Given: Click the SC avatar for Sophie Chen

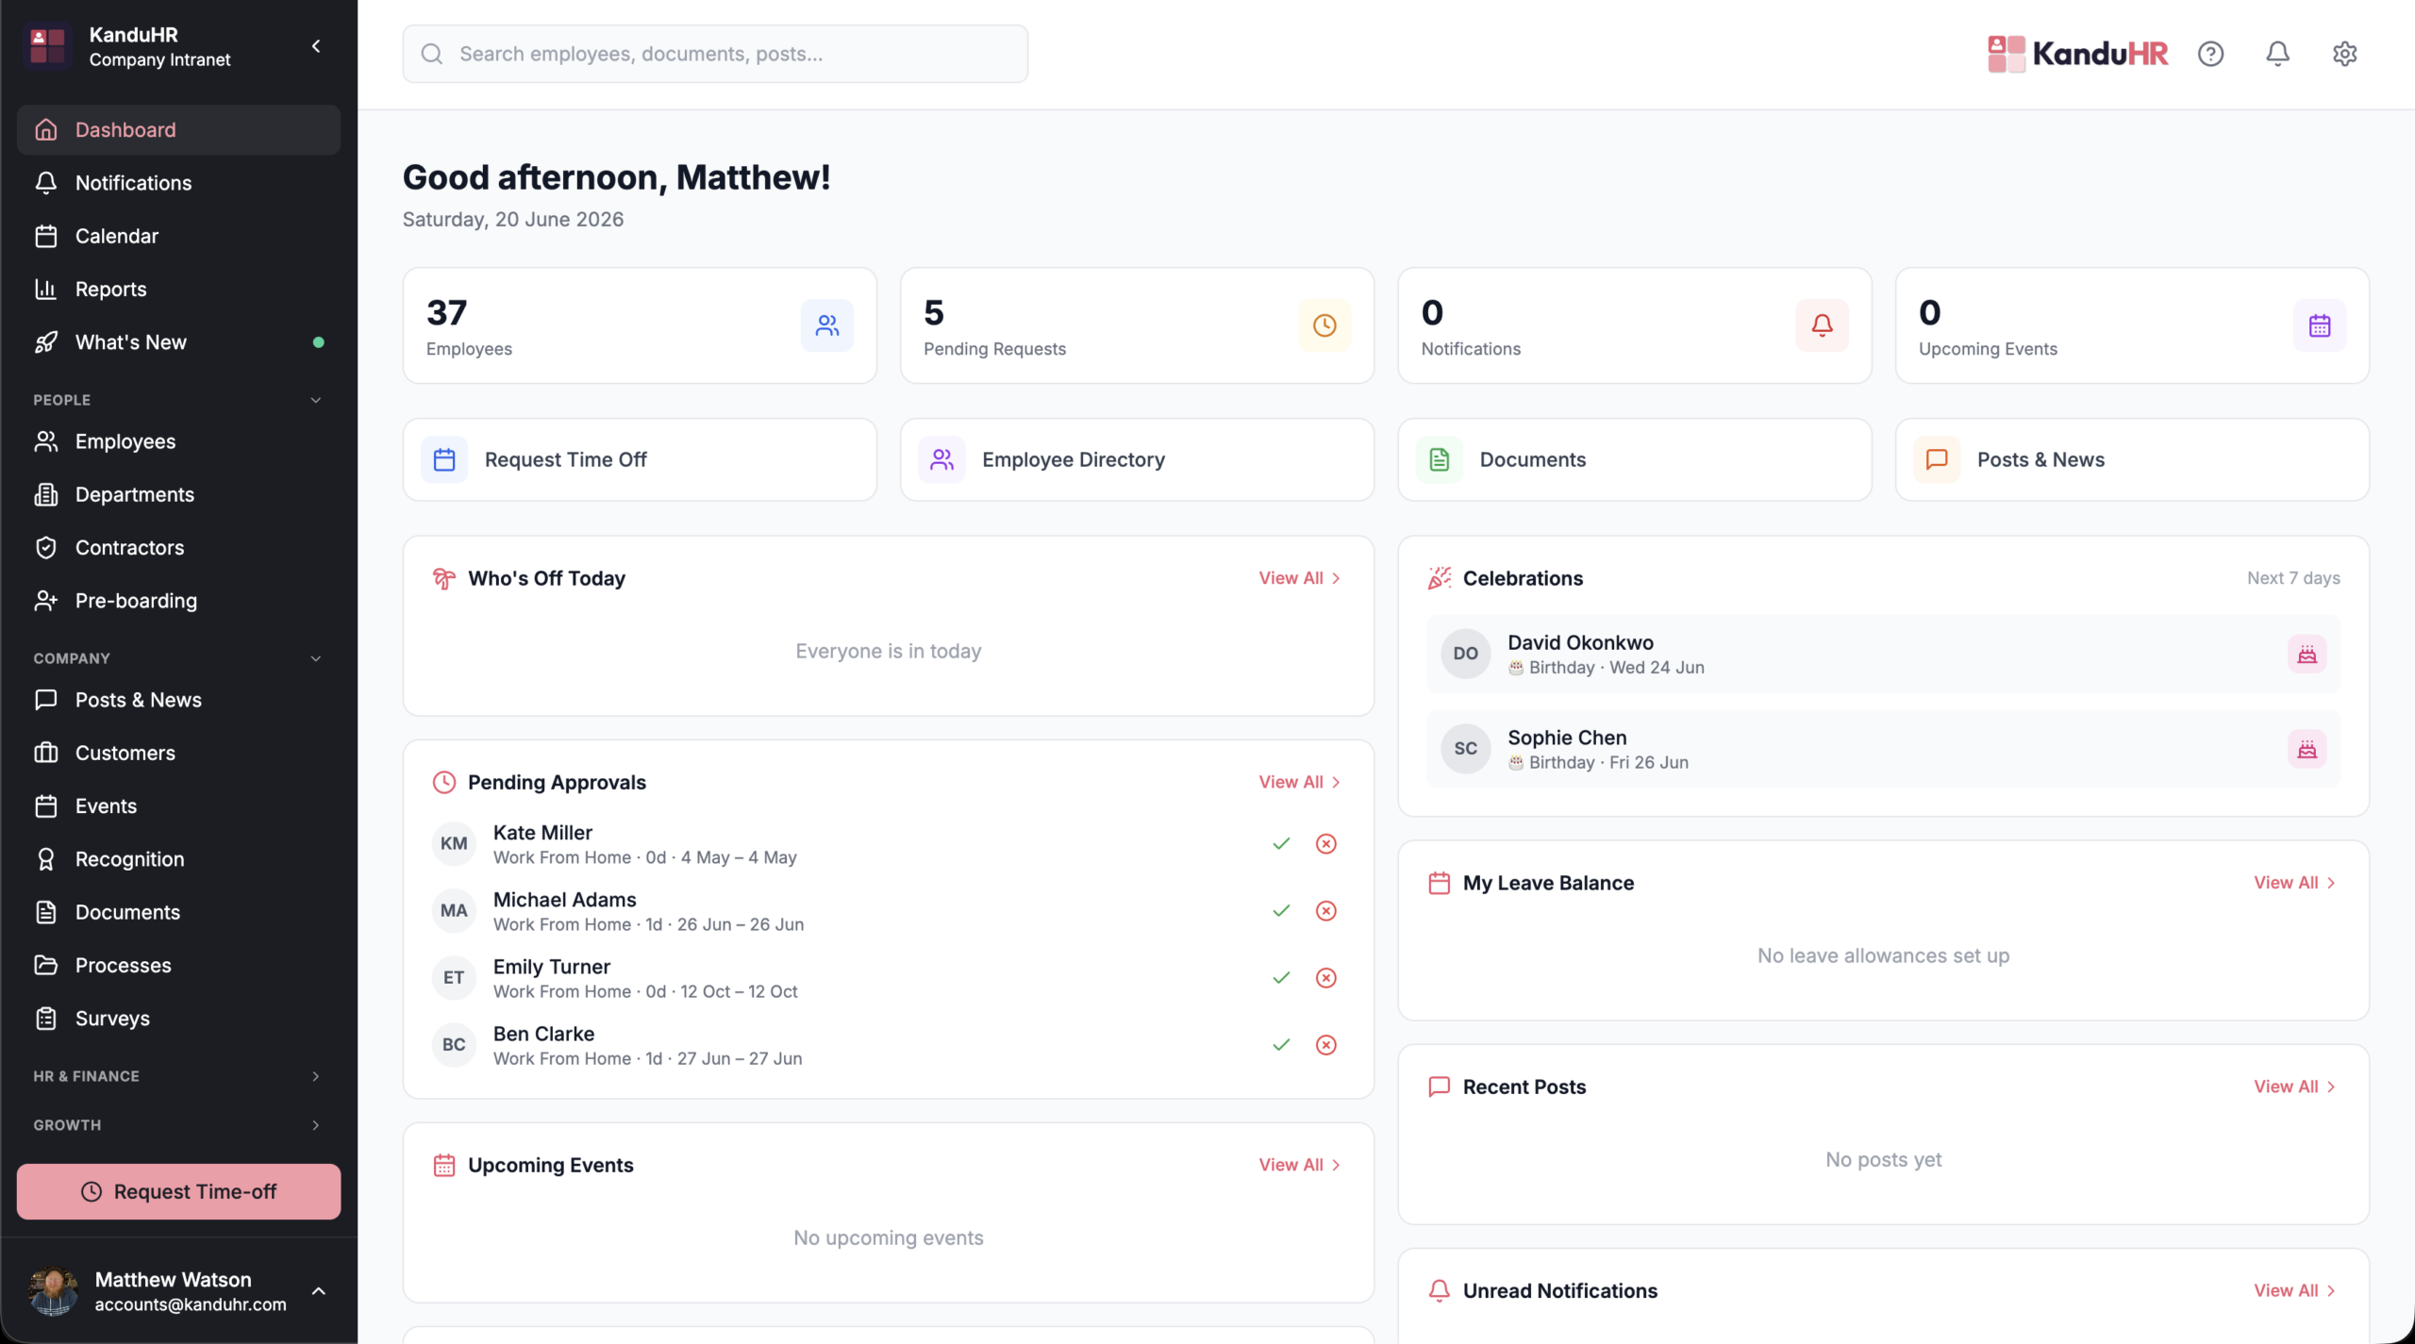Looking at the screenshot, I should tap(1465, 749).
